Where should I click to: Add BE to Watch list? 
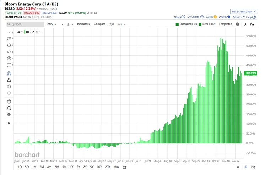[x=225, y=17]
